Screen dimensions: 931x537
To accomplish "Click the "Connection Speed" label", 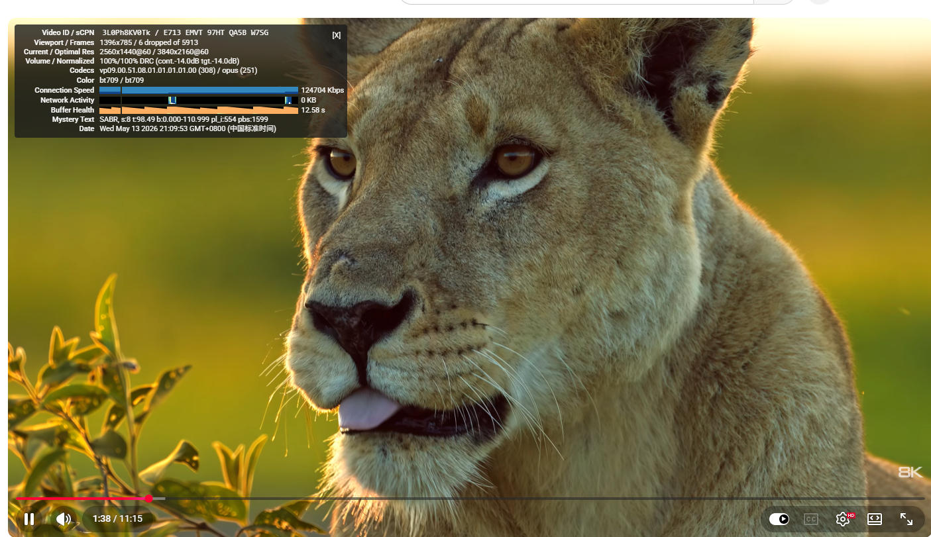I will click(64, 90).
